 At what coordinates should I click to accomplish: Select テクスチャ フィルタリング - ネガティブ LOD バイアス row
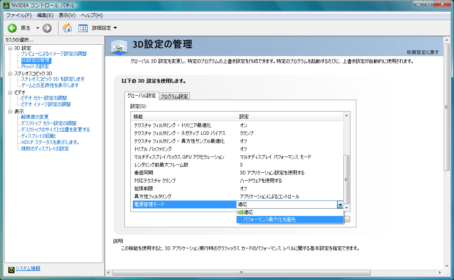click(237, 133)
